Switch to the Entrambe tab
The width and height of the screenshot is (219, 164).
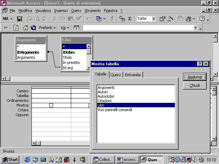coord(133,75)
